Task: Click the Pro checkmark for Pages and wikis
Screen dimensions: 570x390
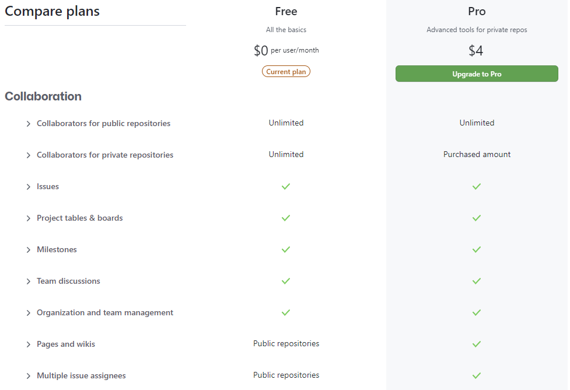Action: (x=476, y=344)
